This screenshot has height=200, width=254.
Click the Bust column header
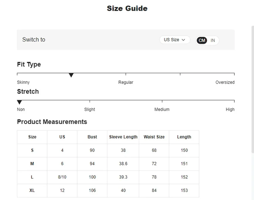[92, 137]
